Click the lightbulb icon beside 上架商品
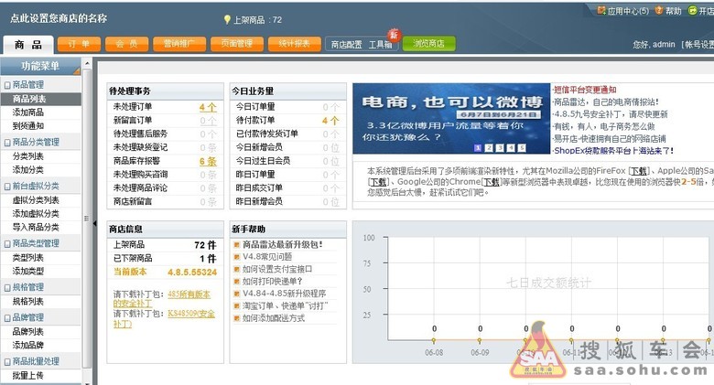This screenshot has width=714, height=385. click(x=227, y=19)
